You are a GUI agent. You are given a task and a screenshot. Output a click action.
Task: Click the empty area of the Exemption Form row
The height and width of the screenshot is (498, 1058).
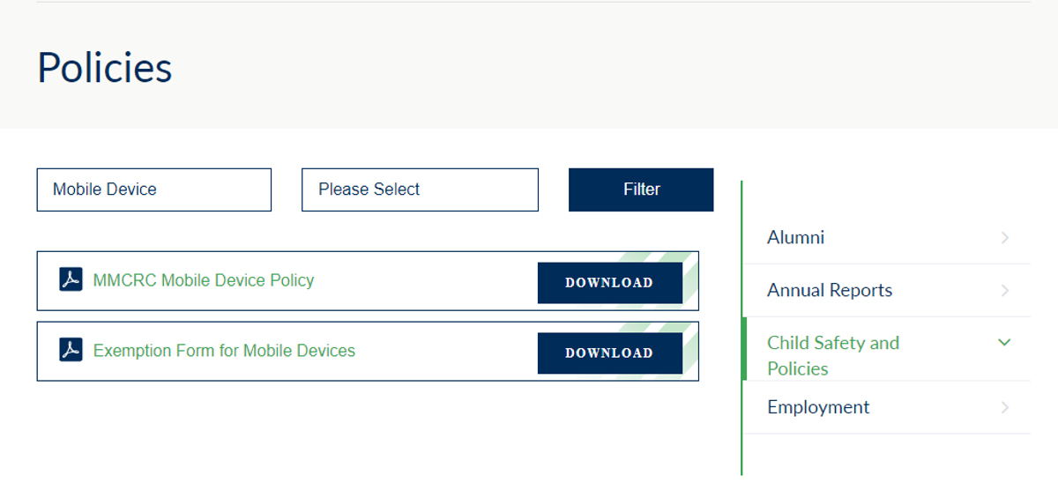[445, 352]
